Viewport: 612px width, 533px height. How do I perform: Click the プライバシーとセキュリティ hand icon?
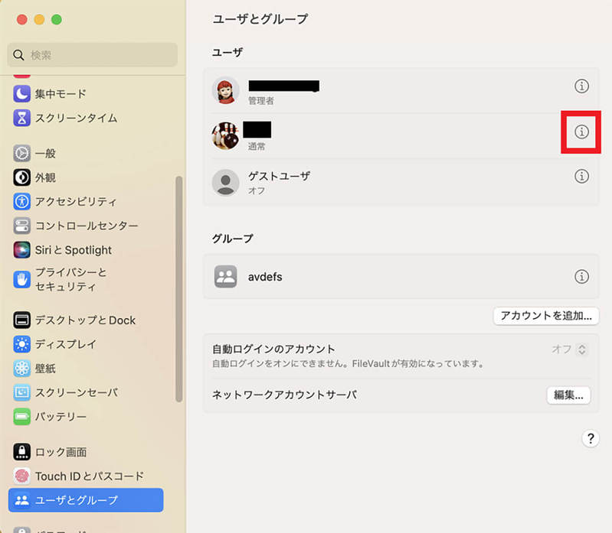(22, 279)
